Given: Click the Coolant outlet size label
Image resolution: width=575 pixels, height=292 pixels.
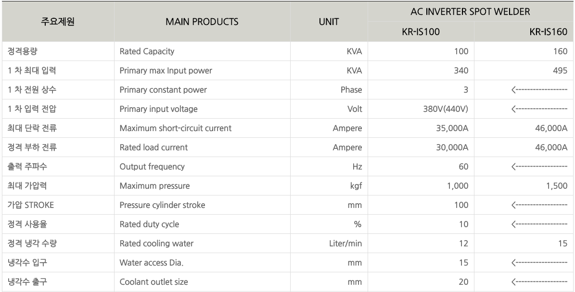Looking at the screenshot, I should click(x=153, y=282).
